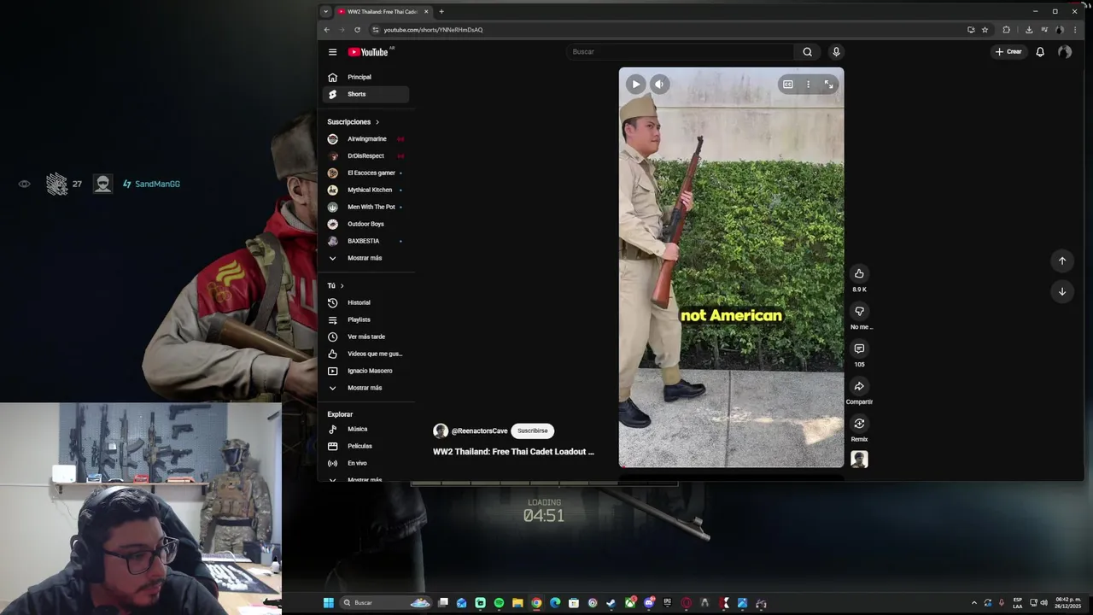The image size is (1093, 615).
Task: Go to previous Short with up arrow
Action: [1062, 261]
